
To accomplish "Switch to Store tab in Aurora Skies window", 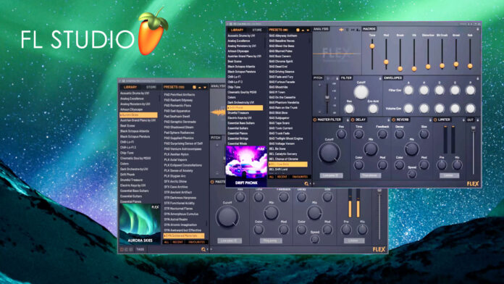I will tap(151, 87).
